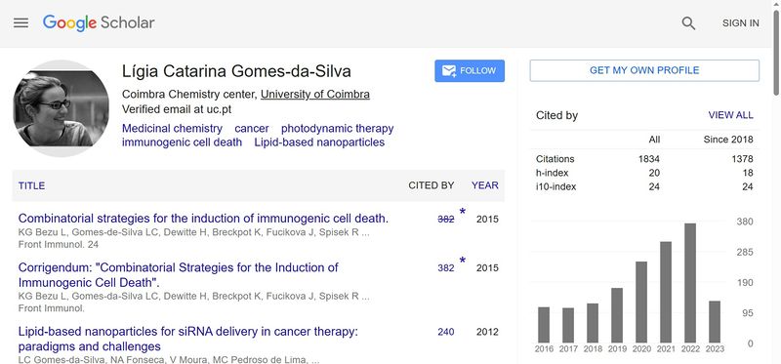Select photodynamic therapy interest tag

tap(337, 129)
